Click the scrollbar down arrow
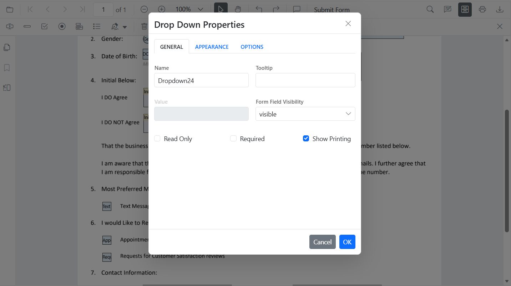Image resolution: width=511 pixels, height=286 pixels. (507, 281)
